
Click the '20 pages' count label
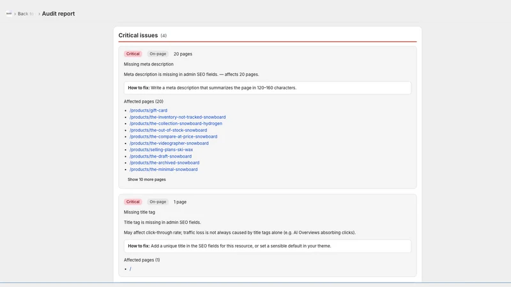pyautogui.click(x=183, y=54)
